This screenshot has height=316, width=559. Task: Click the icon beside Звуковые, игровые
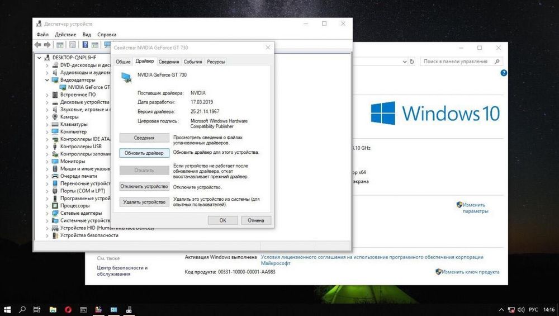tap(55, 110)
